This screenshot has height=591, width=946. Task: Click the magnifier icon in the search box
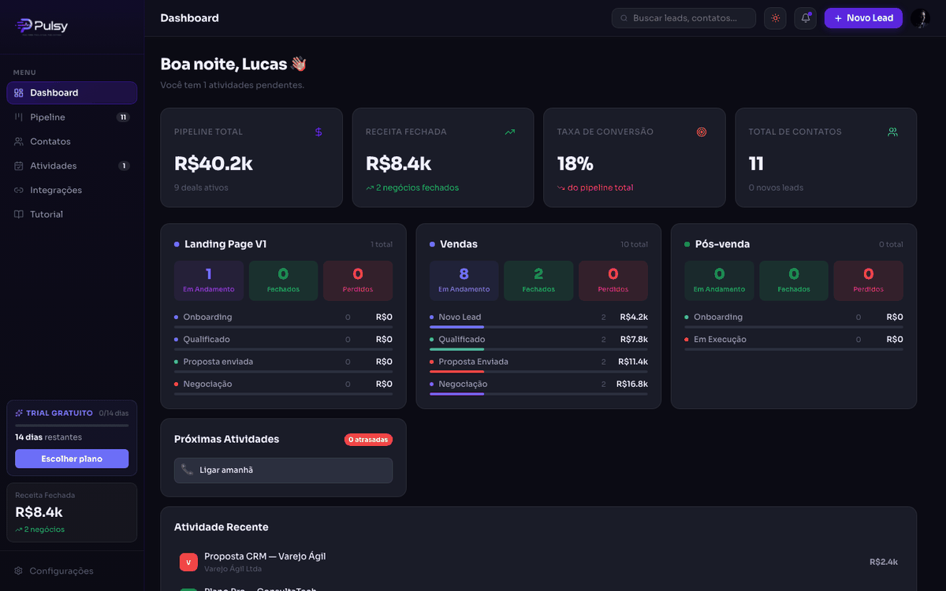point(624,18)
